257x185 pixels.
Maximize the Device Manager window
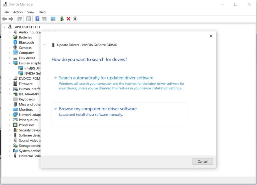236,5
